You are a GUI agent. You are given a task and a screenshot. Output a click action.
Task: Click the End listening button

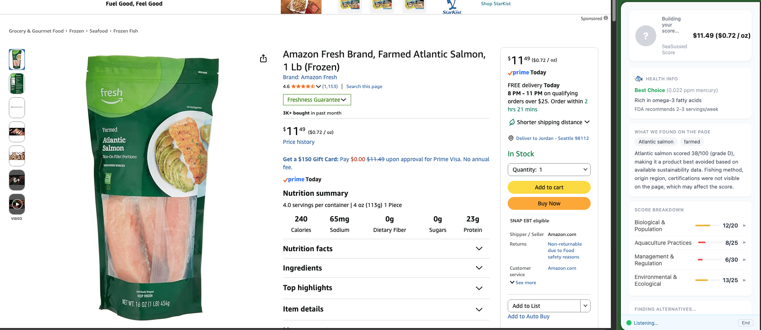(745, 323)
